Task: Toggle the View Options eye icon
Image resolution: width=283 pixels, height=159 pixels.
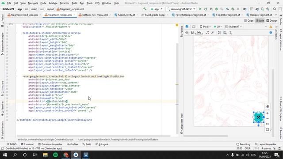Action: [x=187, y=33]
